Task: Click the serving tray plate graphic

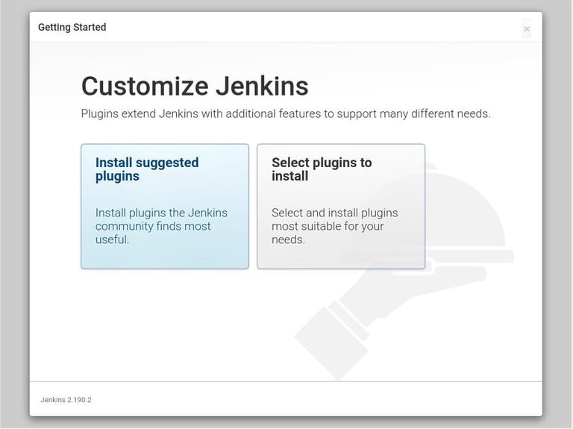Action: click(x=477, y=256)
